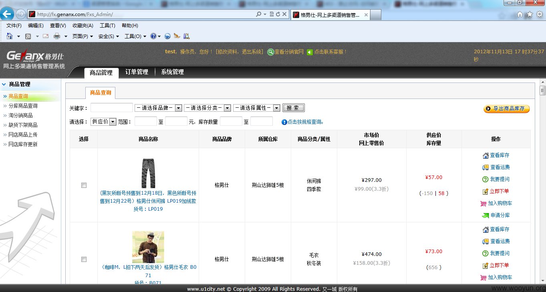Click the research books toolbar icon

186,36
